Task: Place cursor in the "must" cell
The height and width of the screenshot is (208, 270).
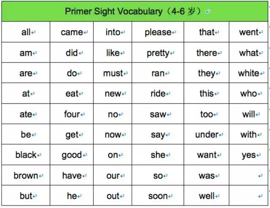Action: 113,73
